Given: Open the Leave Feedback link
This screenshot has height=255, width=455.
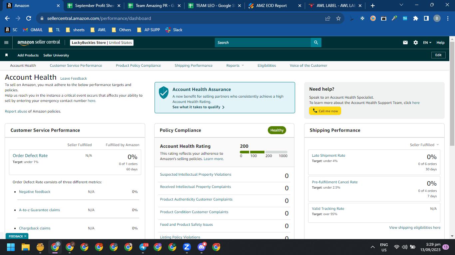Looking at the screenshot, I should click(x=74, y=78).
